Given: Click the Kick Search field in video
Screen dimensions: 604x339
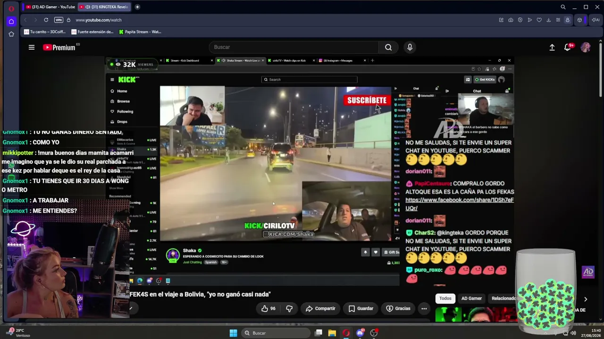Looking at the screenshot, I should (309, 80).
